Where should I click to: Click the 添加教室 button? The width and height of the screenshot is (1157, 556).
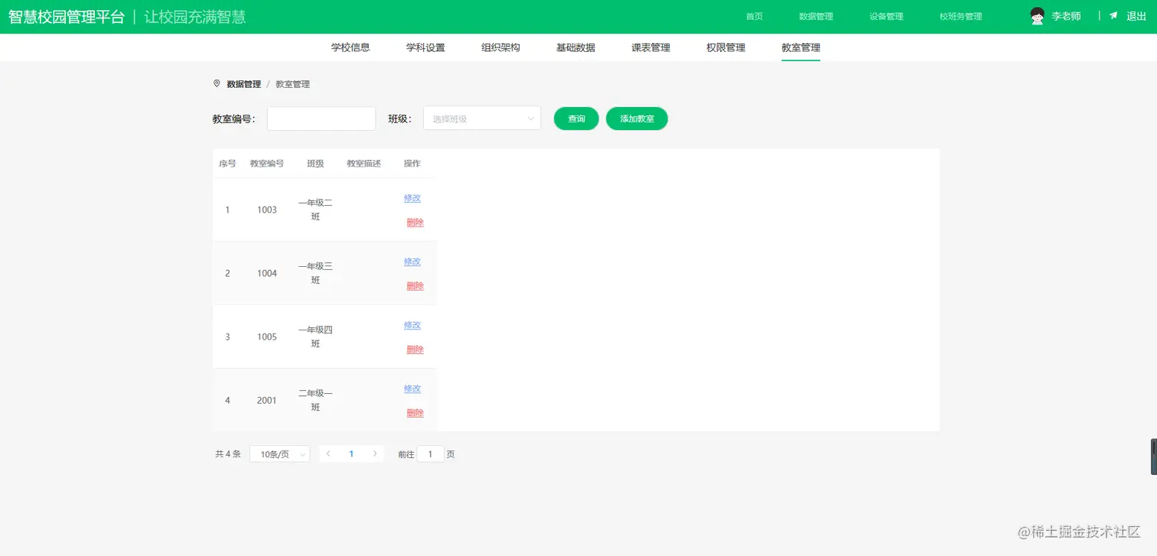[637, 119]
